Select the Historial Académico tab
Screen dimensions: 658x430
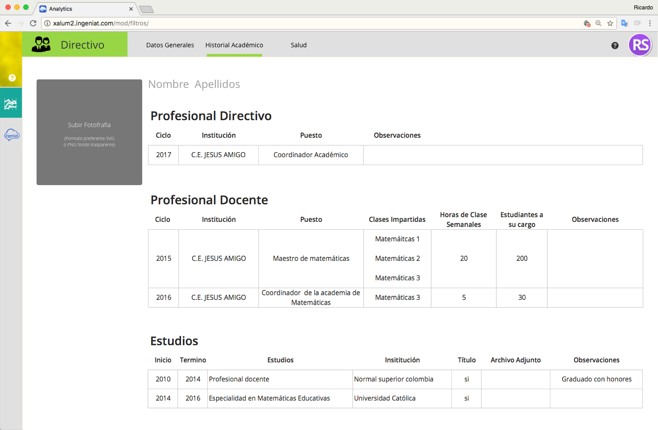coord(234,45)
